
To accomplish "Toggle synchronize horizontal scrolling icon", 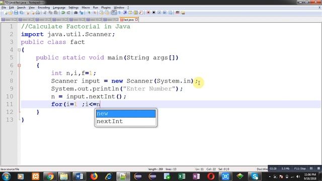I will [107, 13].
